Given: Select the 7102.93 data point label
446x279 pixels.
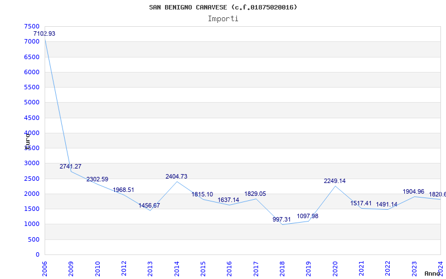Looking at the screenshot, I should 45,34.
